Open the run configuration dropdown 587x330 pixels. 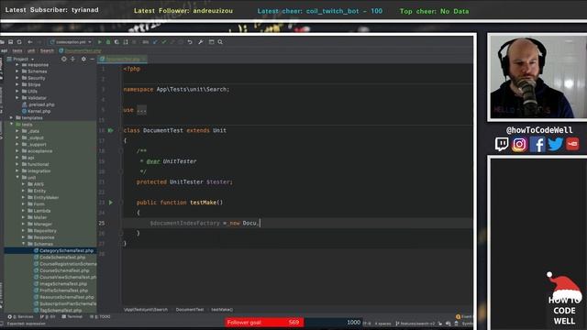tap(71, 42)
